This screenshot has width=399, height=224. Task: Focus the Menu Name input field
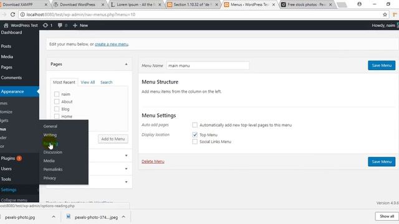(208, 65)
